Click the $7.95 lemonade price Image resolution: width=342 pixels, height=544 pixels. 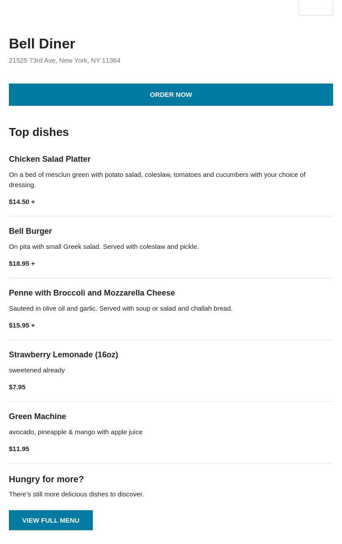pos(17,387)
